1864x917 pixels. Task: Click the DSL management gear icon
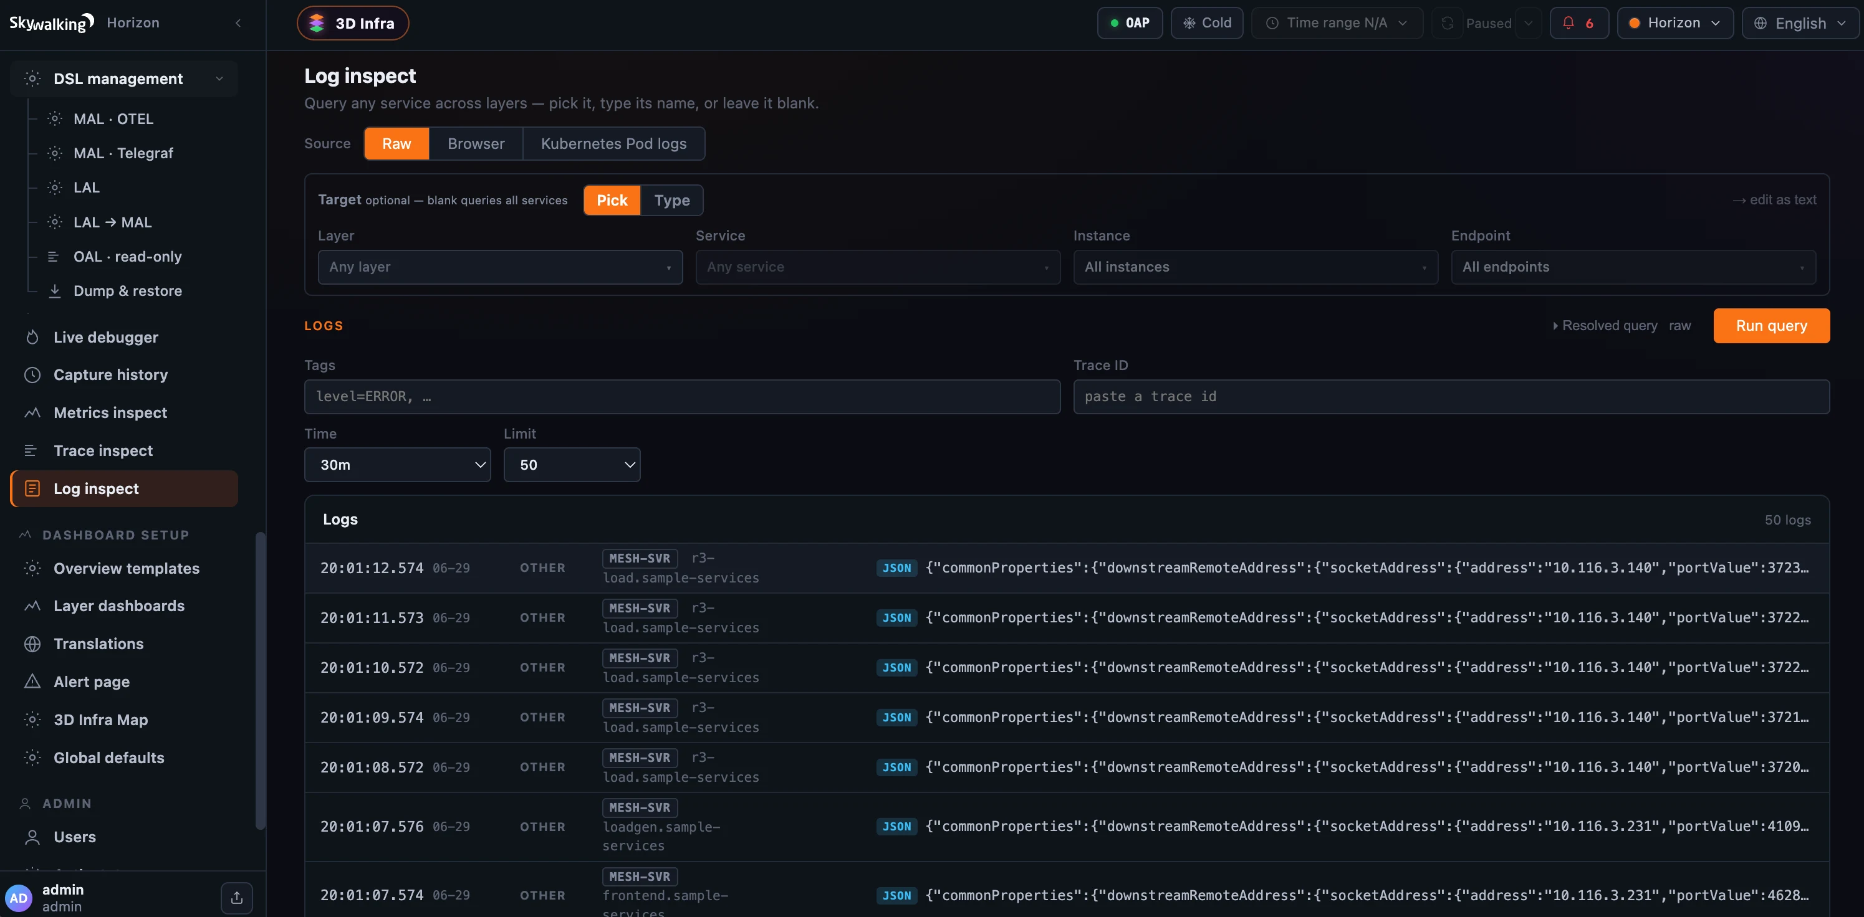(x=32, y=79)
